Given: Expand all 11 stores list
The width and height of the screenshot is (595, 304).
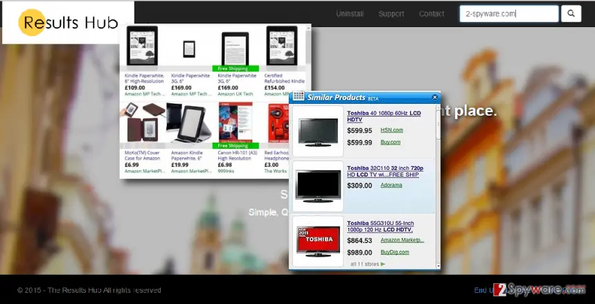Looking at the screenshot, I should click(x=367, y=264).
